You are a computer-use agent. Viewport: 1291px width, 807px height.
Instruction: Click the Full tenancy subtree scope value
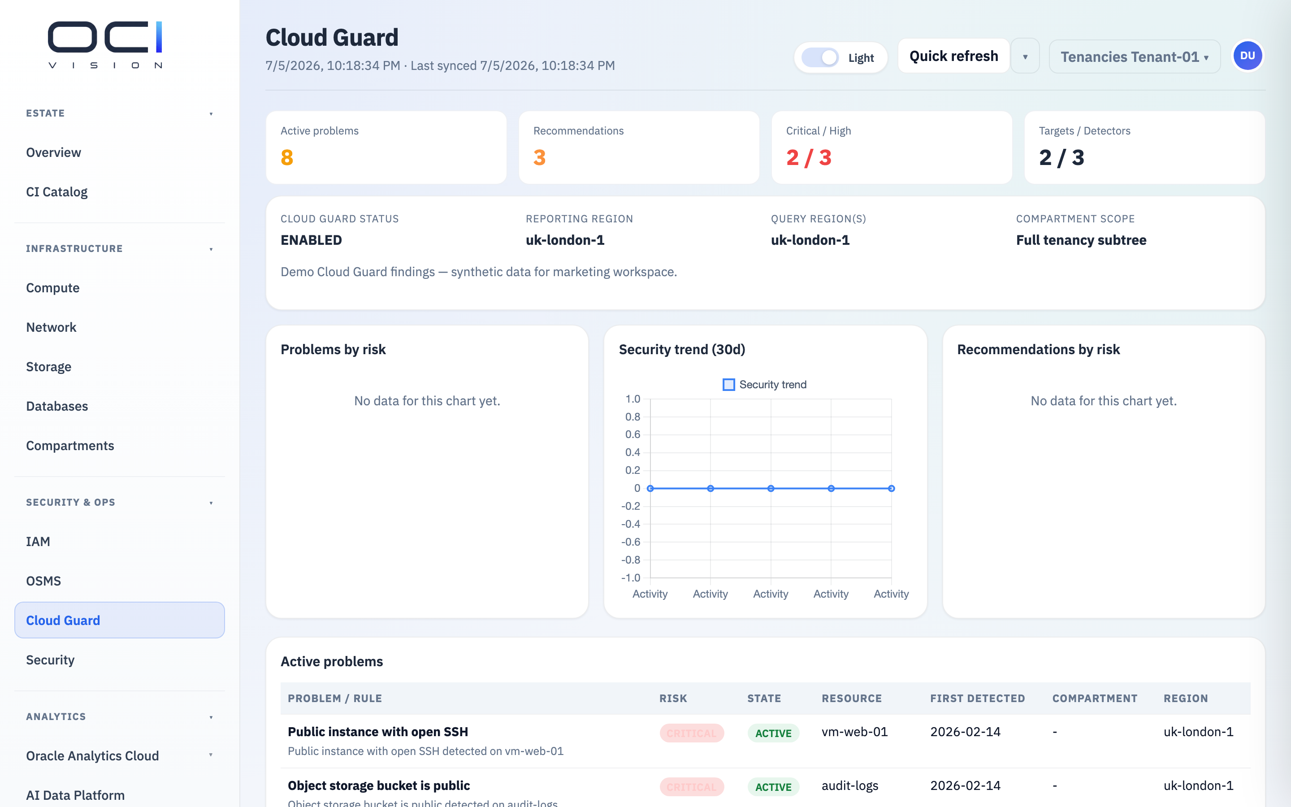(x=1081, y=240)
